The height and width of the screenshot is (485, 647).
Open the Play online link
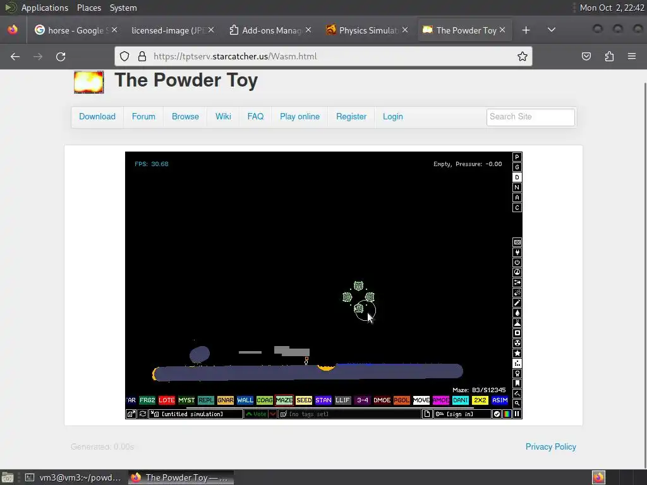[x=299, y=117]
